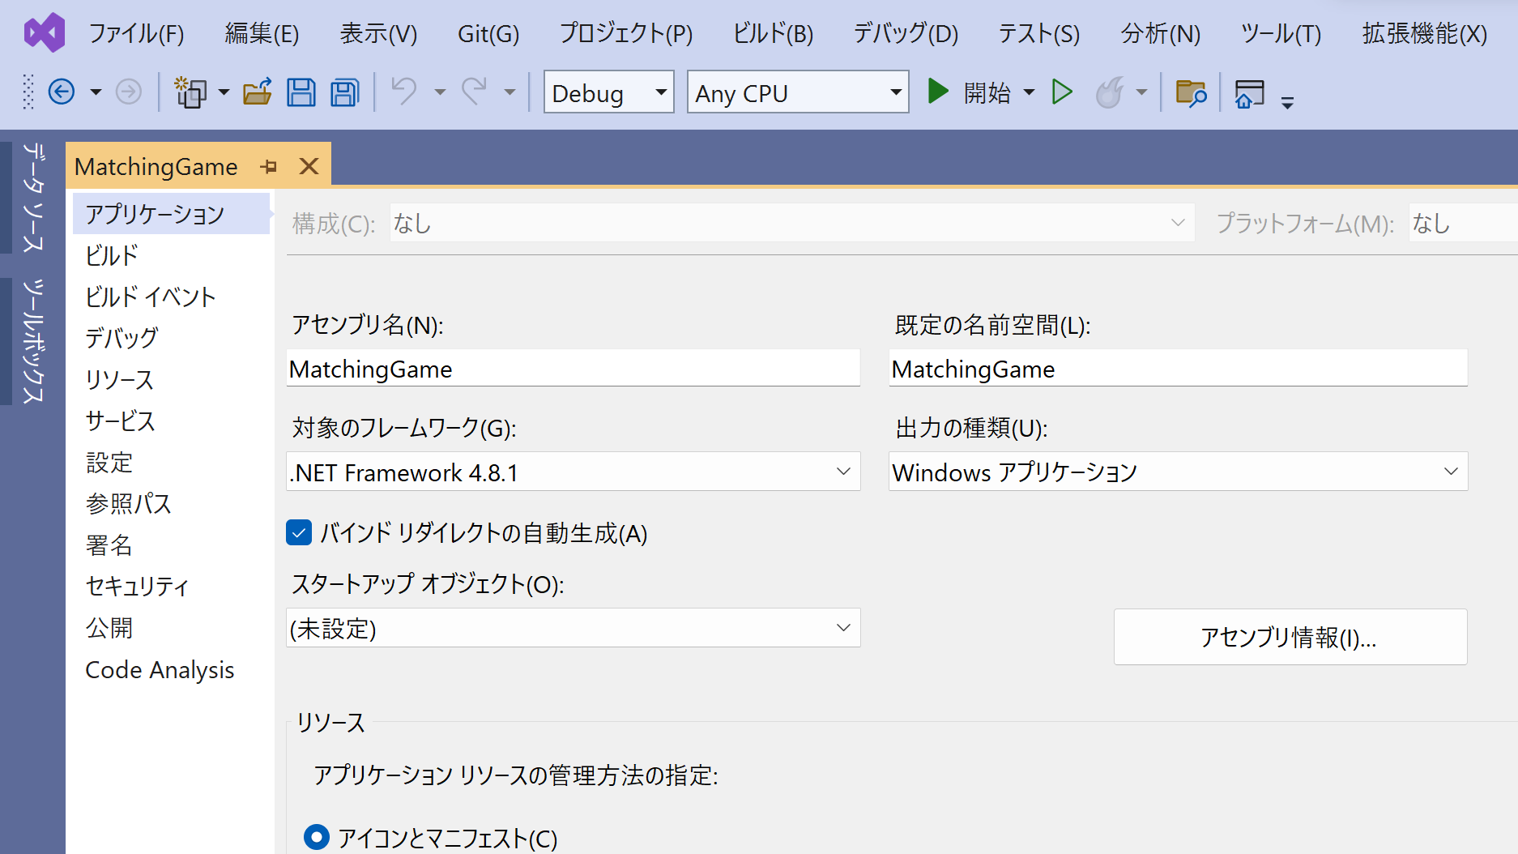Click the Save floppy disk icon

point(301,92)
